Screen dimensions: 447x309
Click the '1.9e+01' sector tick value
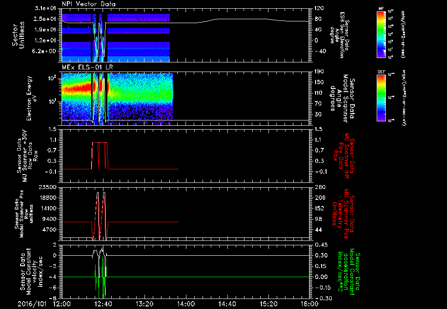click(45, 30)
